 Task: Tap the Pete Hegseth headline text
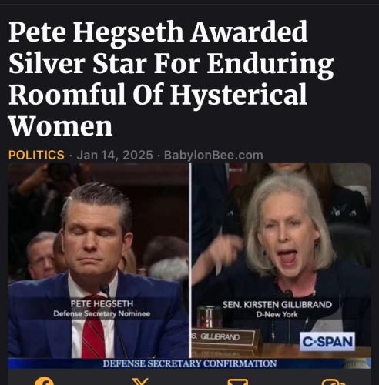click(170, 79)
